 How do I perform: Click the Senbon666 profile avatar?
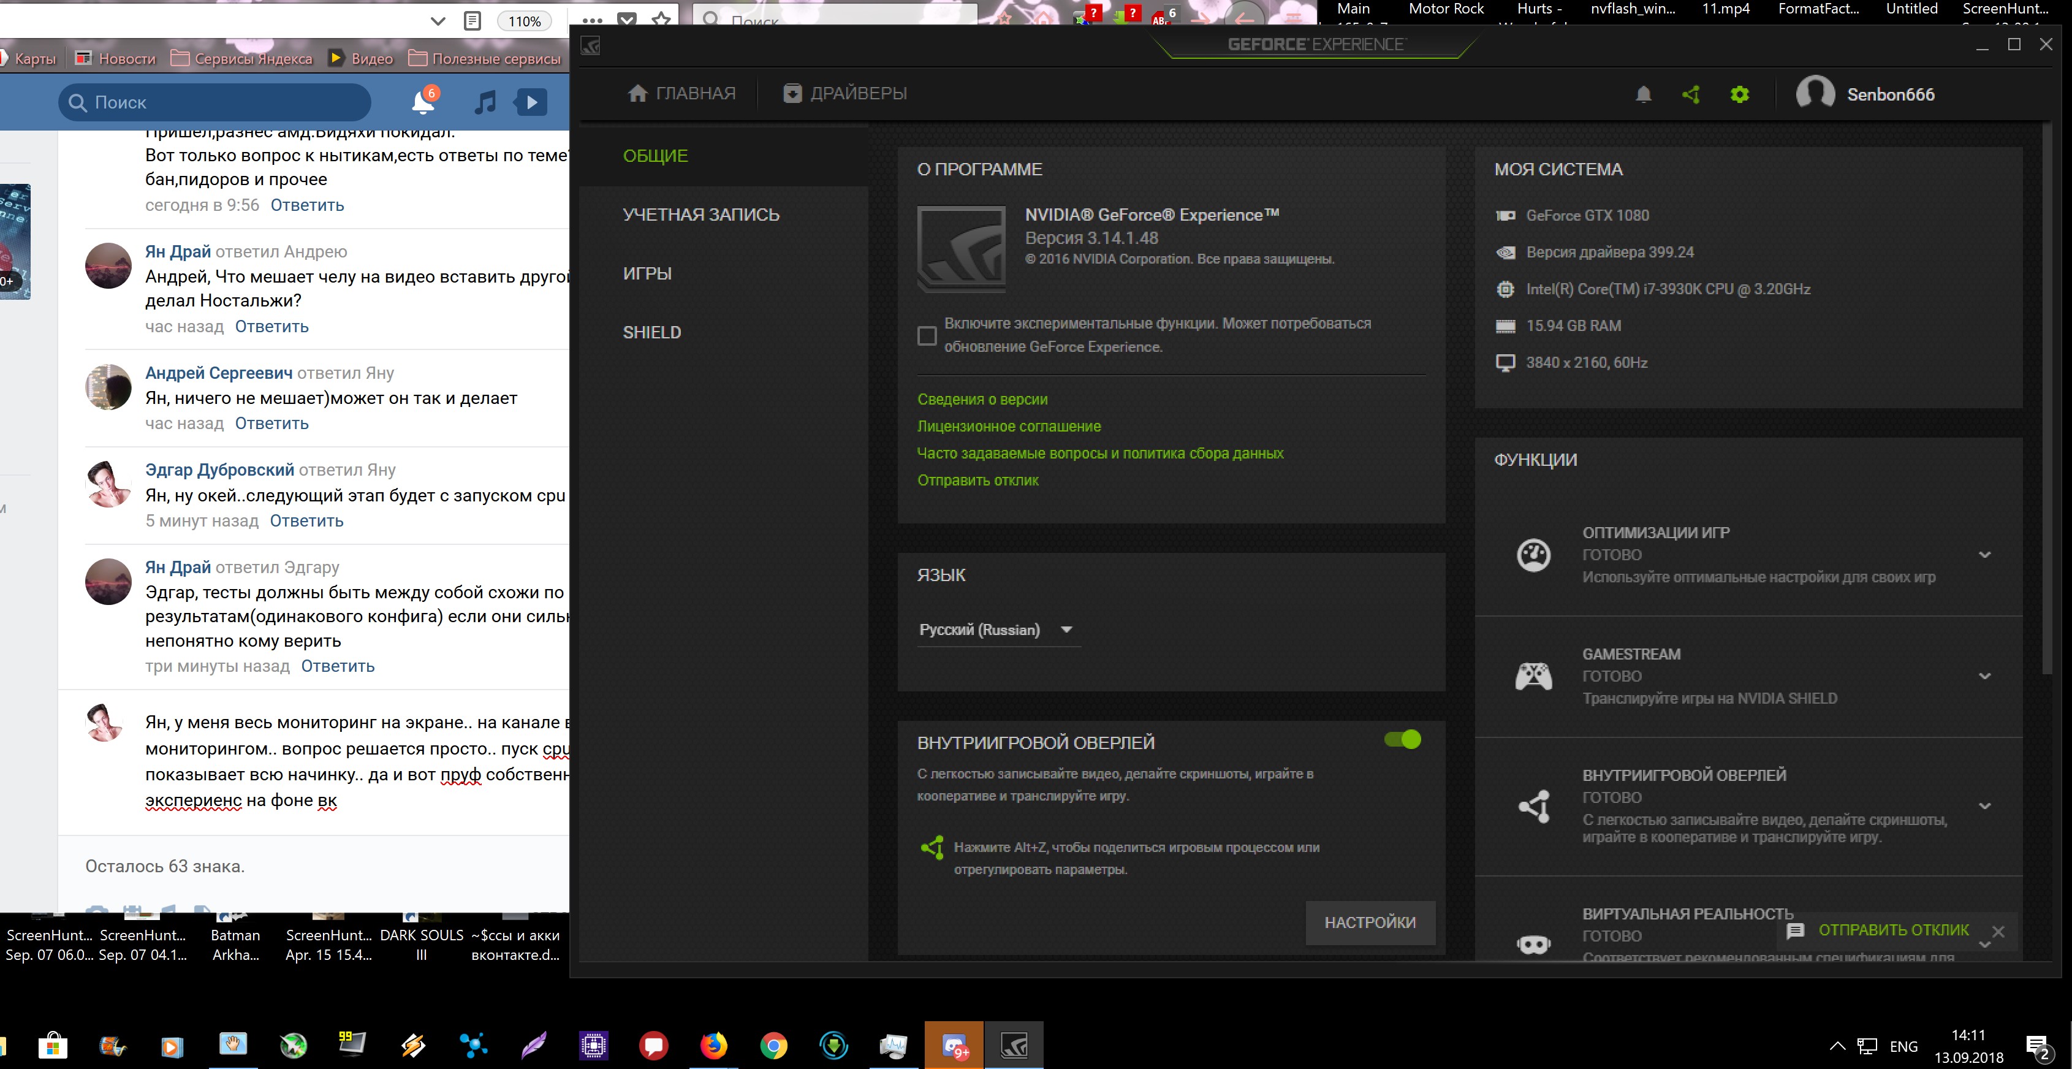click(x=1815, y=94)
